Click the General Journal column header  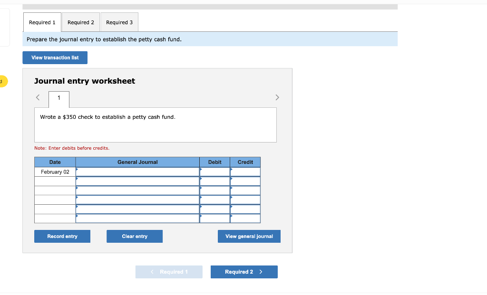point(137,162)
